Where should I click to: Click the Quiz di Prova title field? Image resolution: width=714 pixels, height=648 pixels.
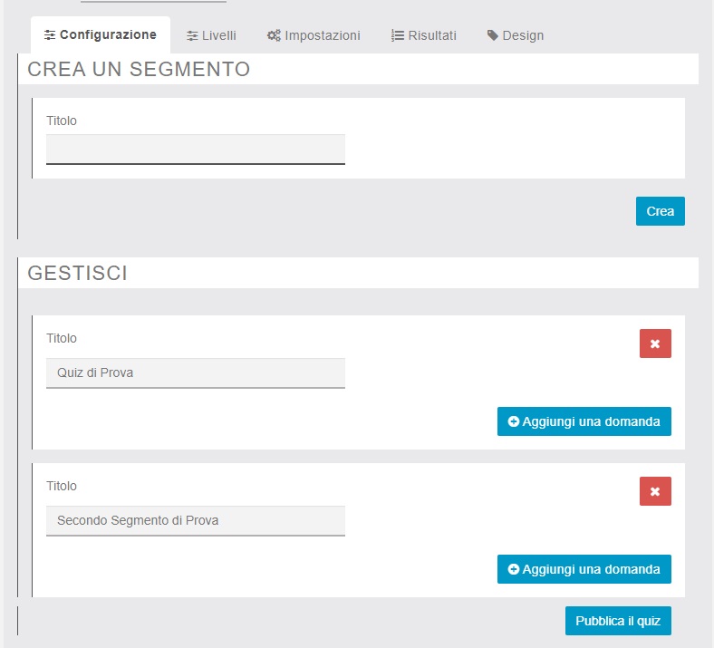[196, 372]
